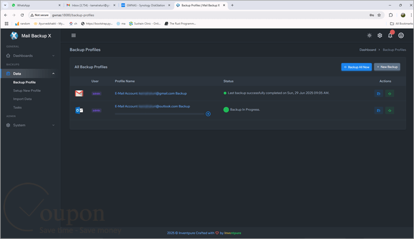The height and width of the screenshot is (239, 414).
Task: Click the Profile Name column header
Action: pos(124,81)
